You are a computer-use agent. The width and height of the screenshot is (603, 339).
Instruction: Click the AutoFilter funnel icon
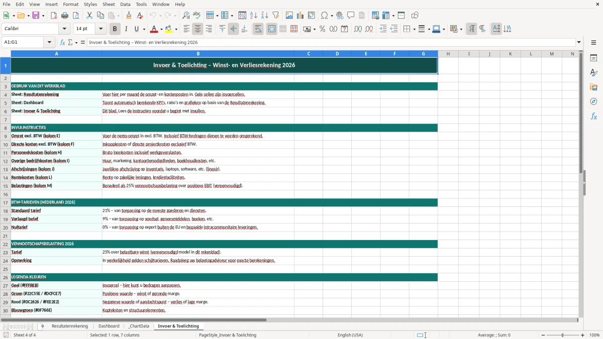click(275, 16)
